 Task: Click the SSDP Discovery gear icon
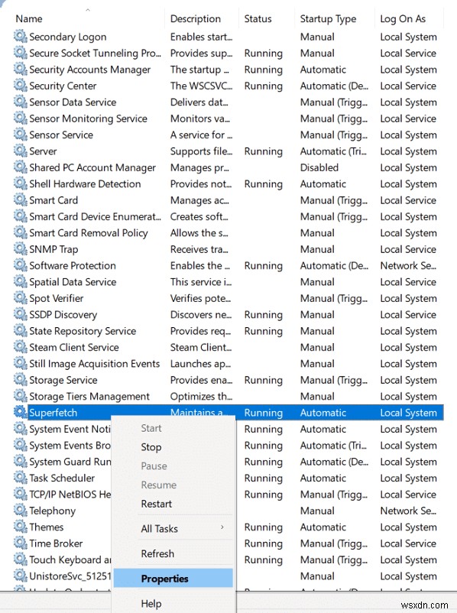click(x=21, y=314)
